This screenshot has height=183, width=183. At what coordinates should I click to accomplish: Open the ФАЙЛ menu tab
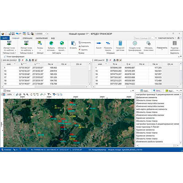click(5, 38)
